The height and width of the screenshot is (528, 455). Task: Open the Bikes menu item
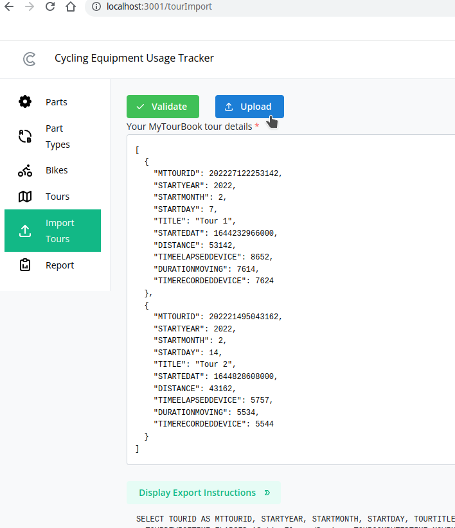coord(53,170)
